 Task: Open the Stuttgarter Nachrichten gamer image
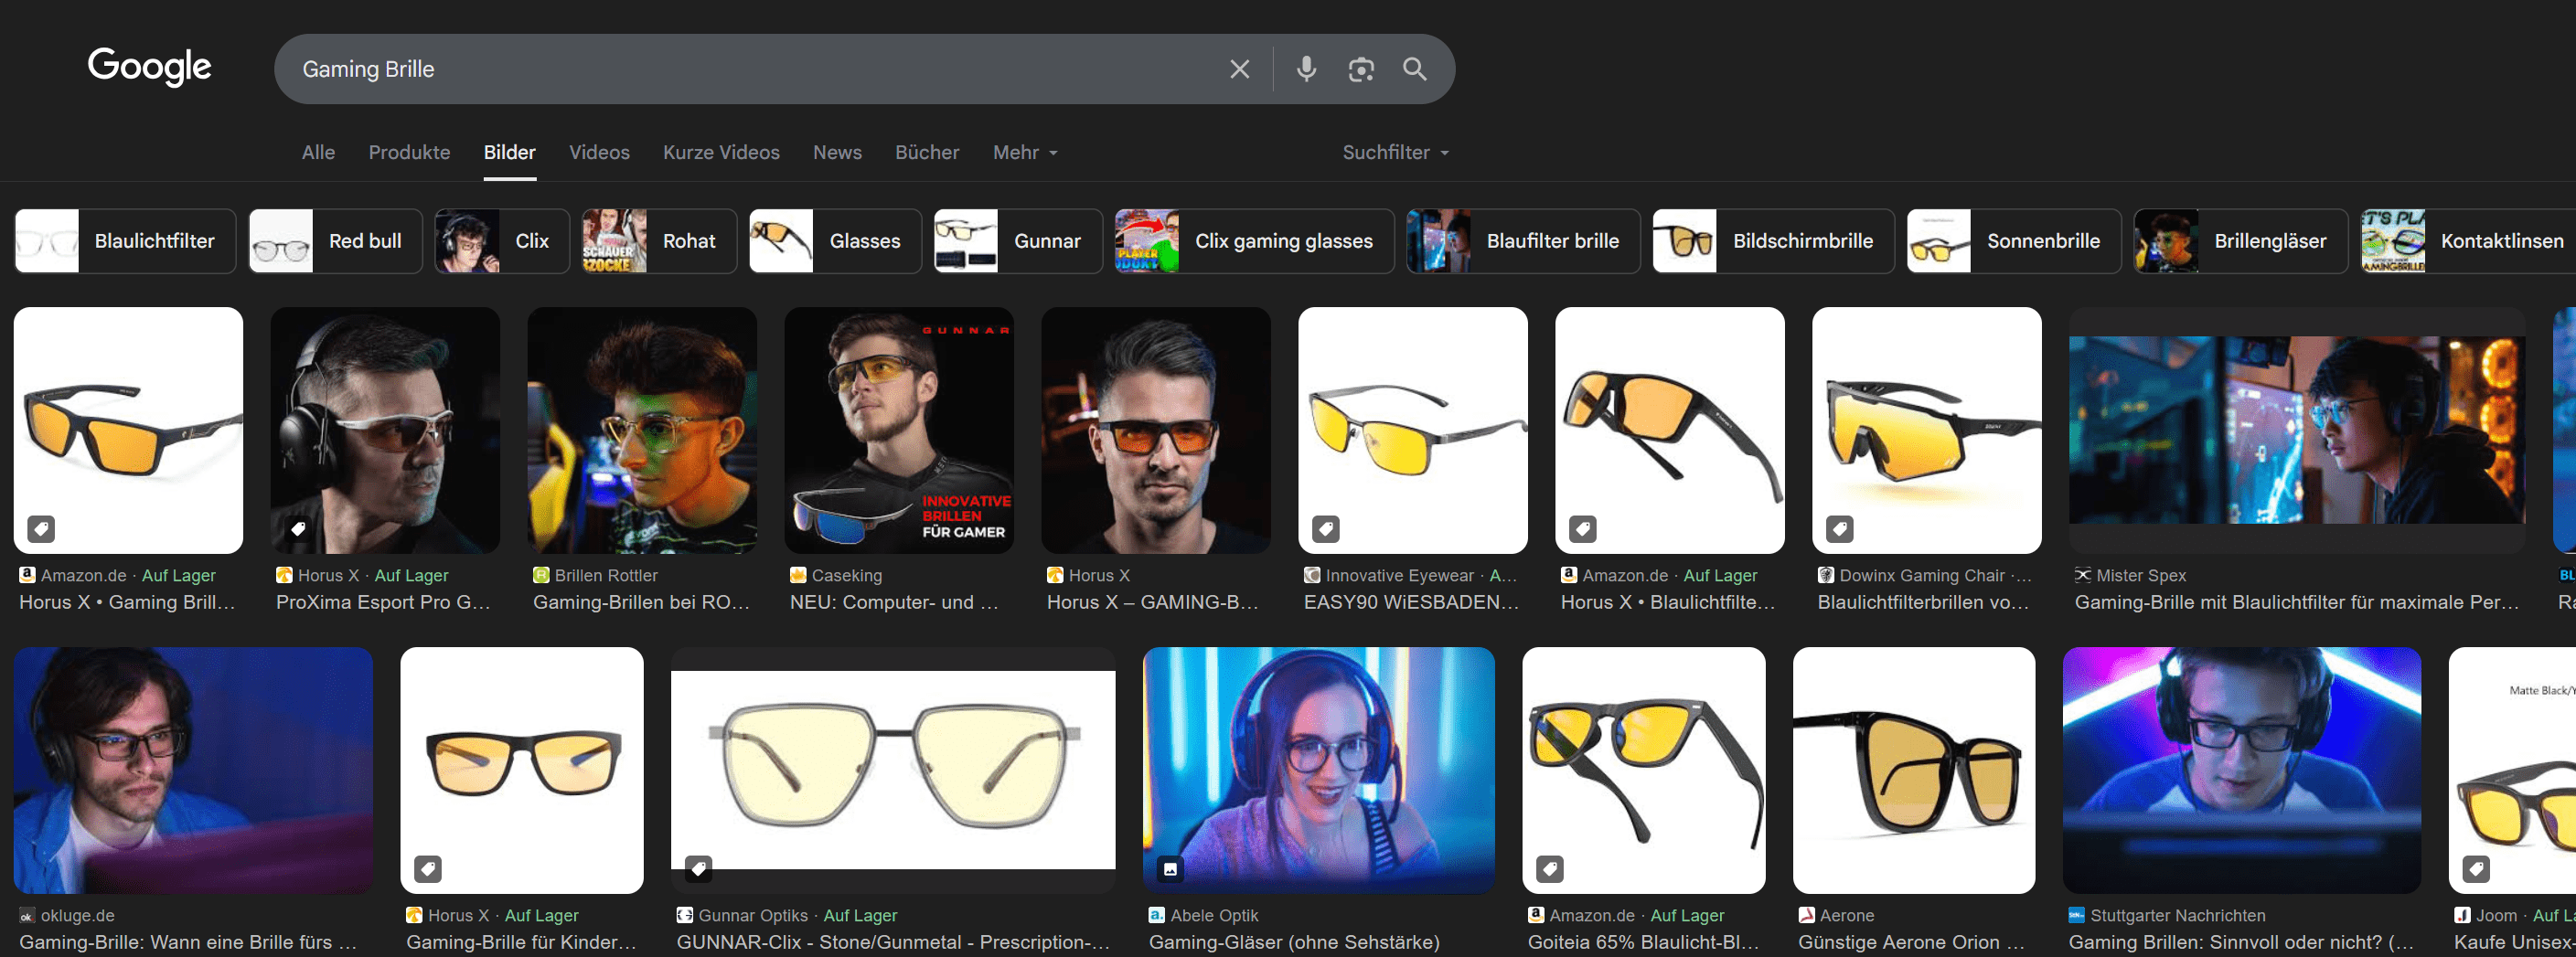point(2242,770)
